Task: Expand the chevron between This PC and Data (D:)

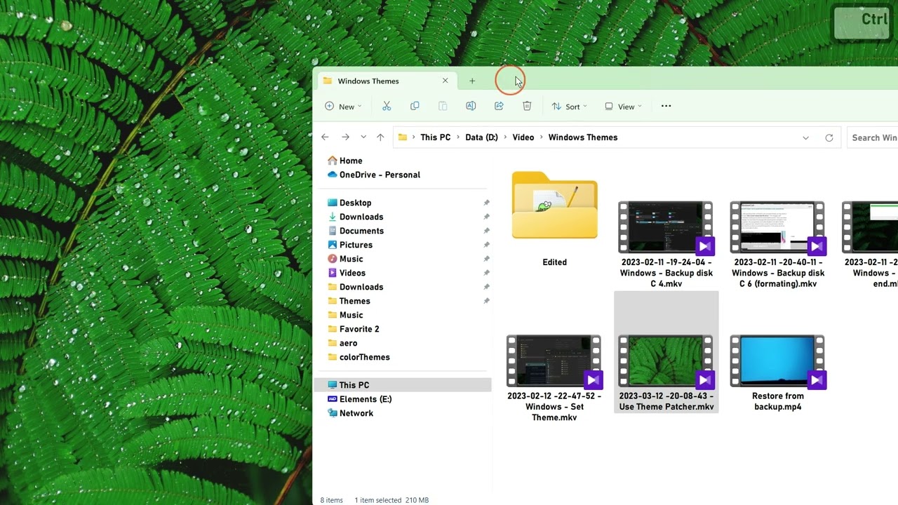Action: (x=458, y=137)
